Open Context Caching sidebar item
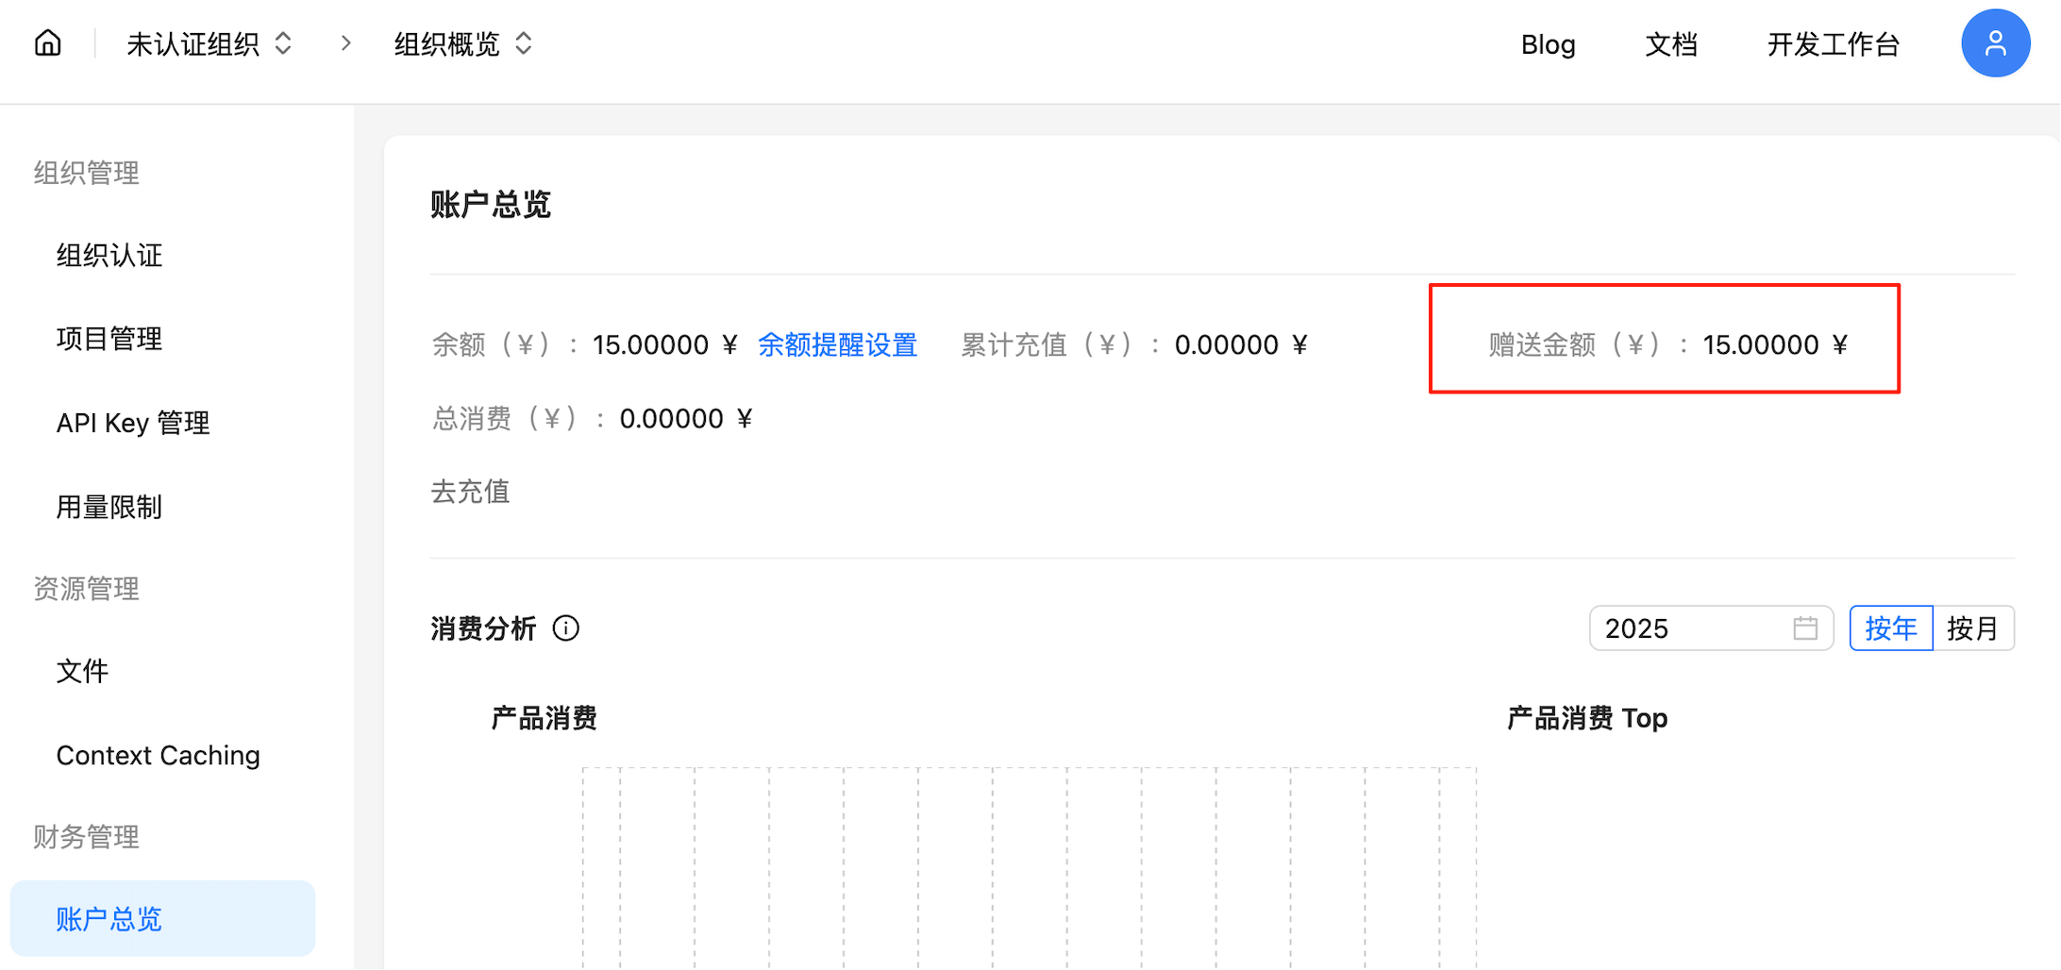Viewport: 2061px width, 970px height. pos(159,756)
